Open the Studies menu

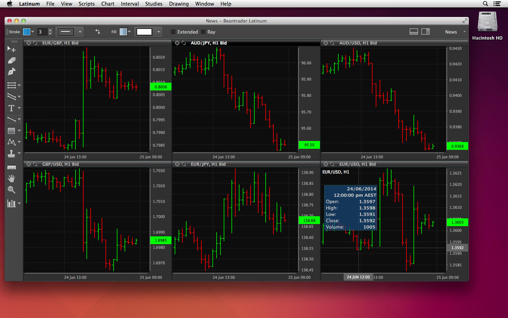(x=154, y=4)
